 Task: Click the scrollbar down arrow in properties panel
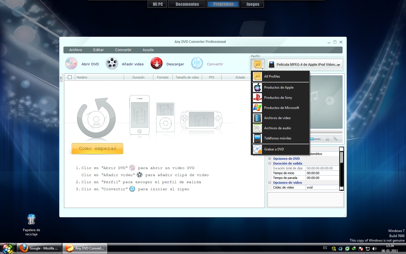[341, 189]
